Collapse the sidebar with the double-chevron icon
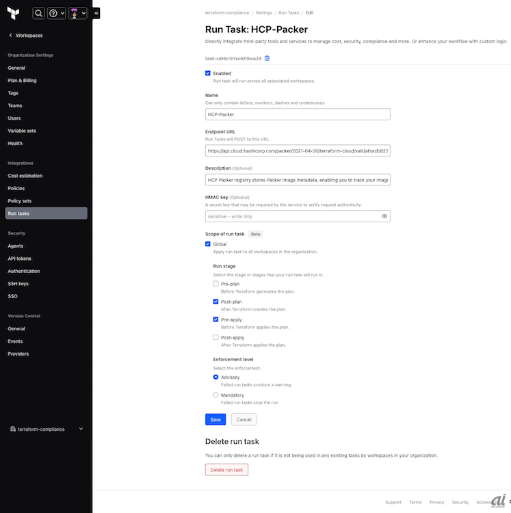Viewport: 511px width, 513px height. [96, 14]
